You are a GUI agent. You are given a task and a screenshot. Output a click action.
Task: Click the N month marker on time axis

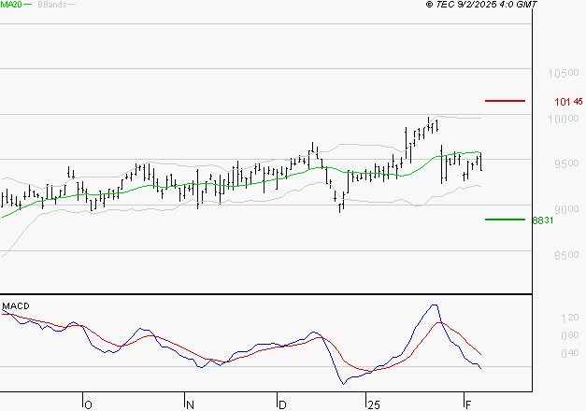click(190, 405)
